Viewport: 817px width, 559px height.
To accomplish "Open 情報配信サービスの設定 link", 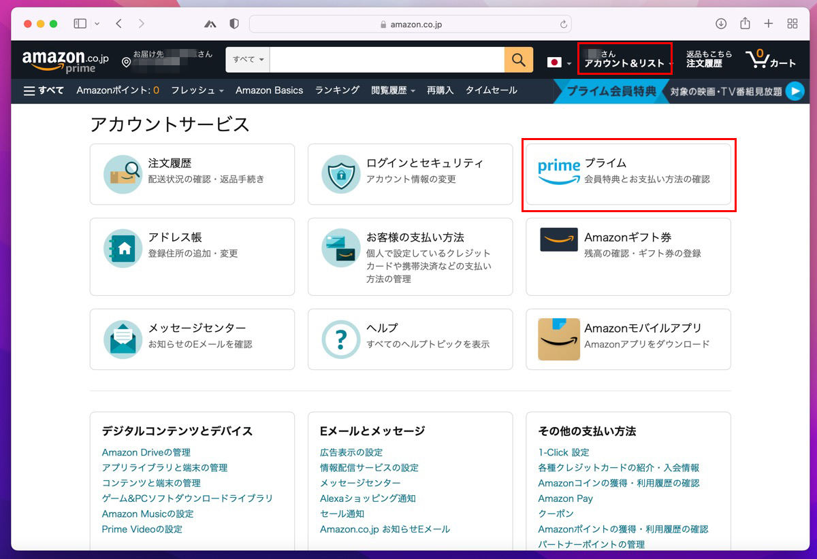I will click(x=370, y=468).
